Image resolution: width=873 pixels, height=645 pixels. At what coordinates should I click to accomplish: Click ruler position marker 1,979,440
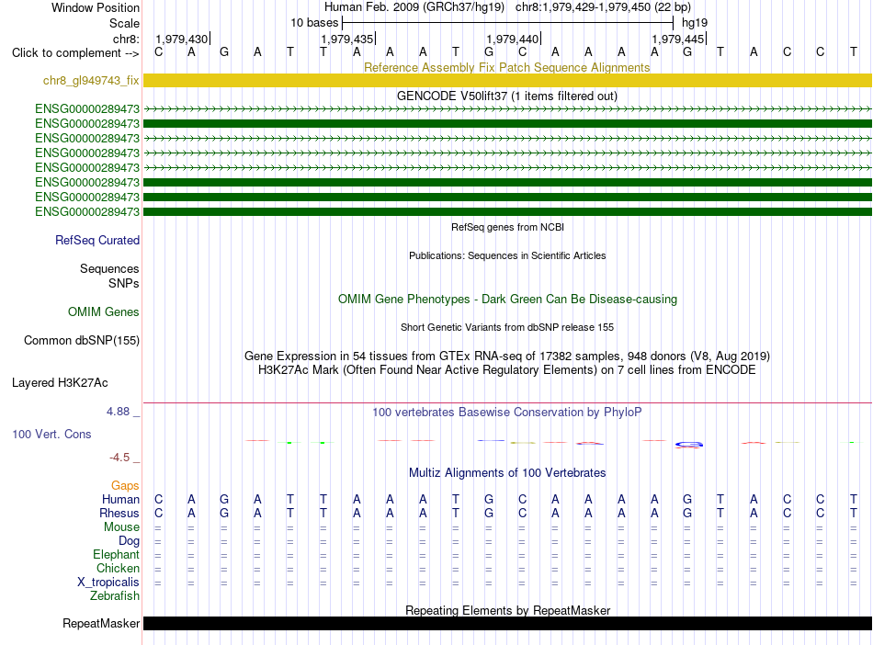pos(512,39)
